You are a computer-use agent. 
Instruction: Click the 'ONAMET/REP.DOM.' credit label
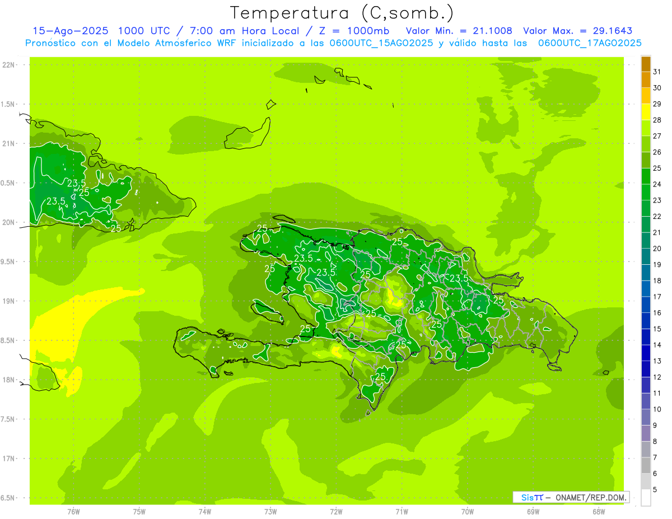[x=591, y=497]
